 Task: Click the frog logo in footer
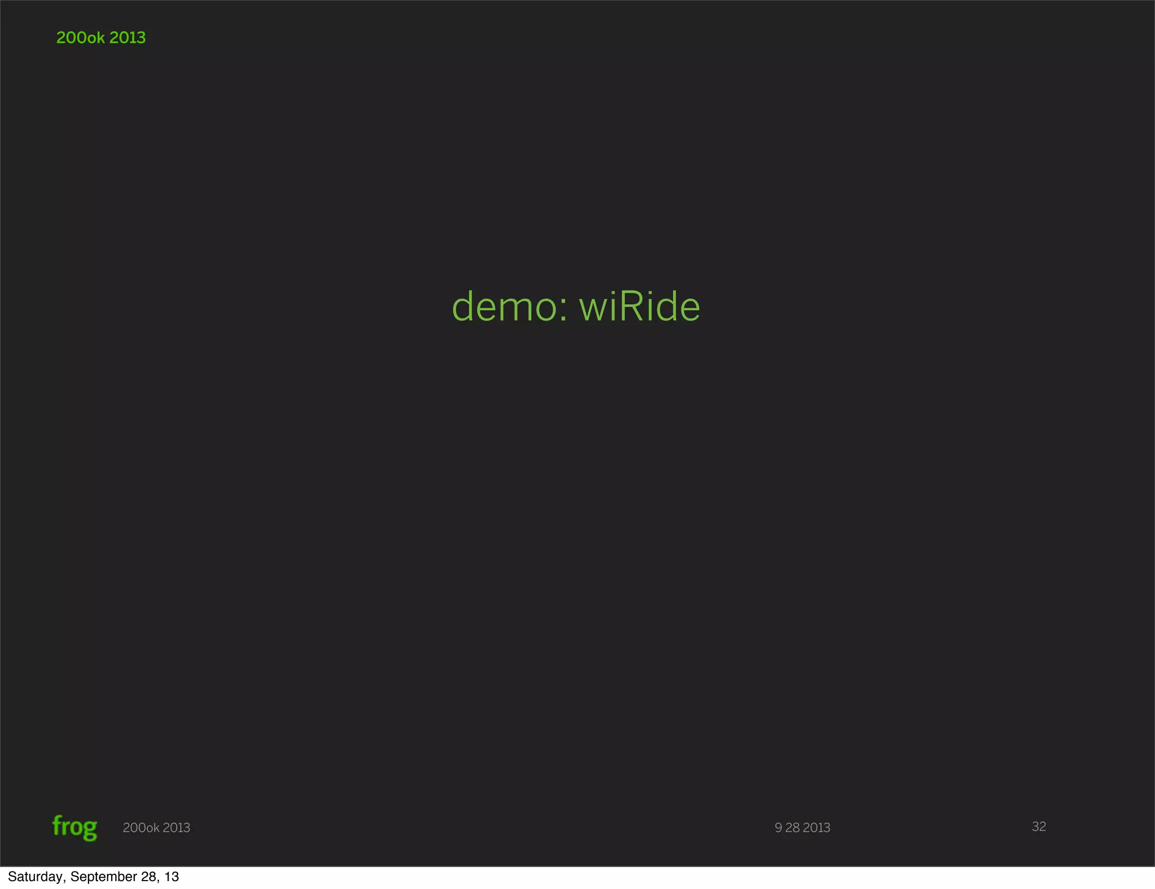click(74, 828)
